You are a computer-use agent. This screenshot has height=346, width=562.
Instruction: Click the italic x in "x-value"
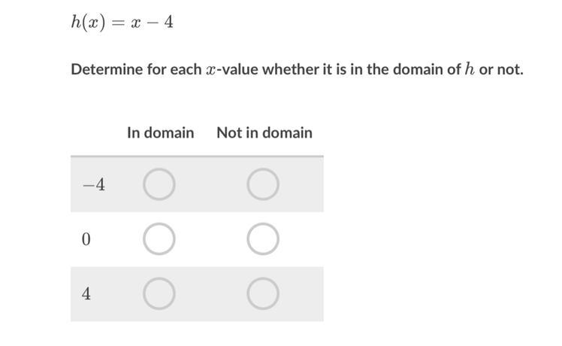[210, 71]
